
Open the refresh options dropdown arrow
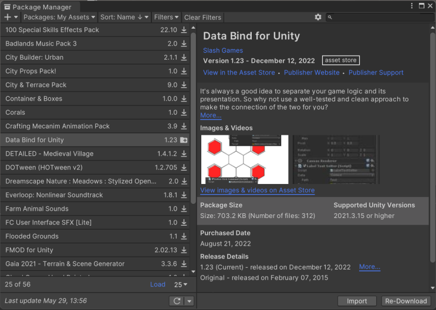(x=189, y=301)
